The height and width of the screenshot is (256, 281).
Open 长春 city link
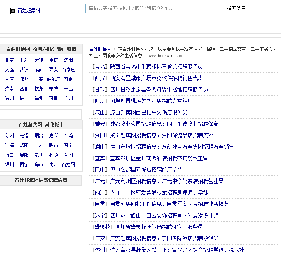pos(39,79)
